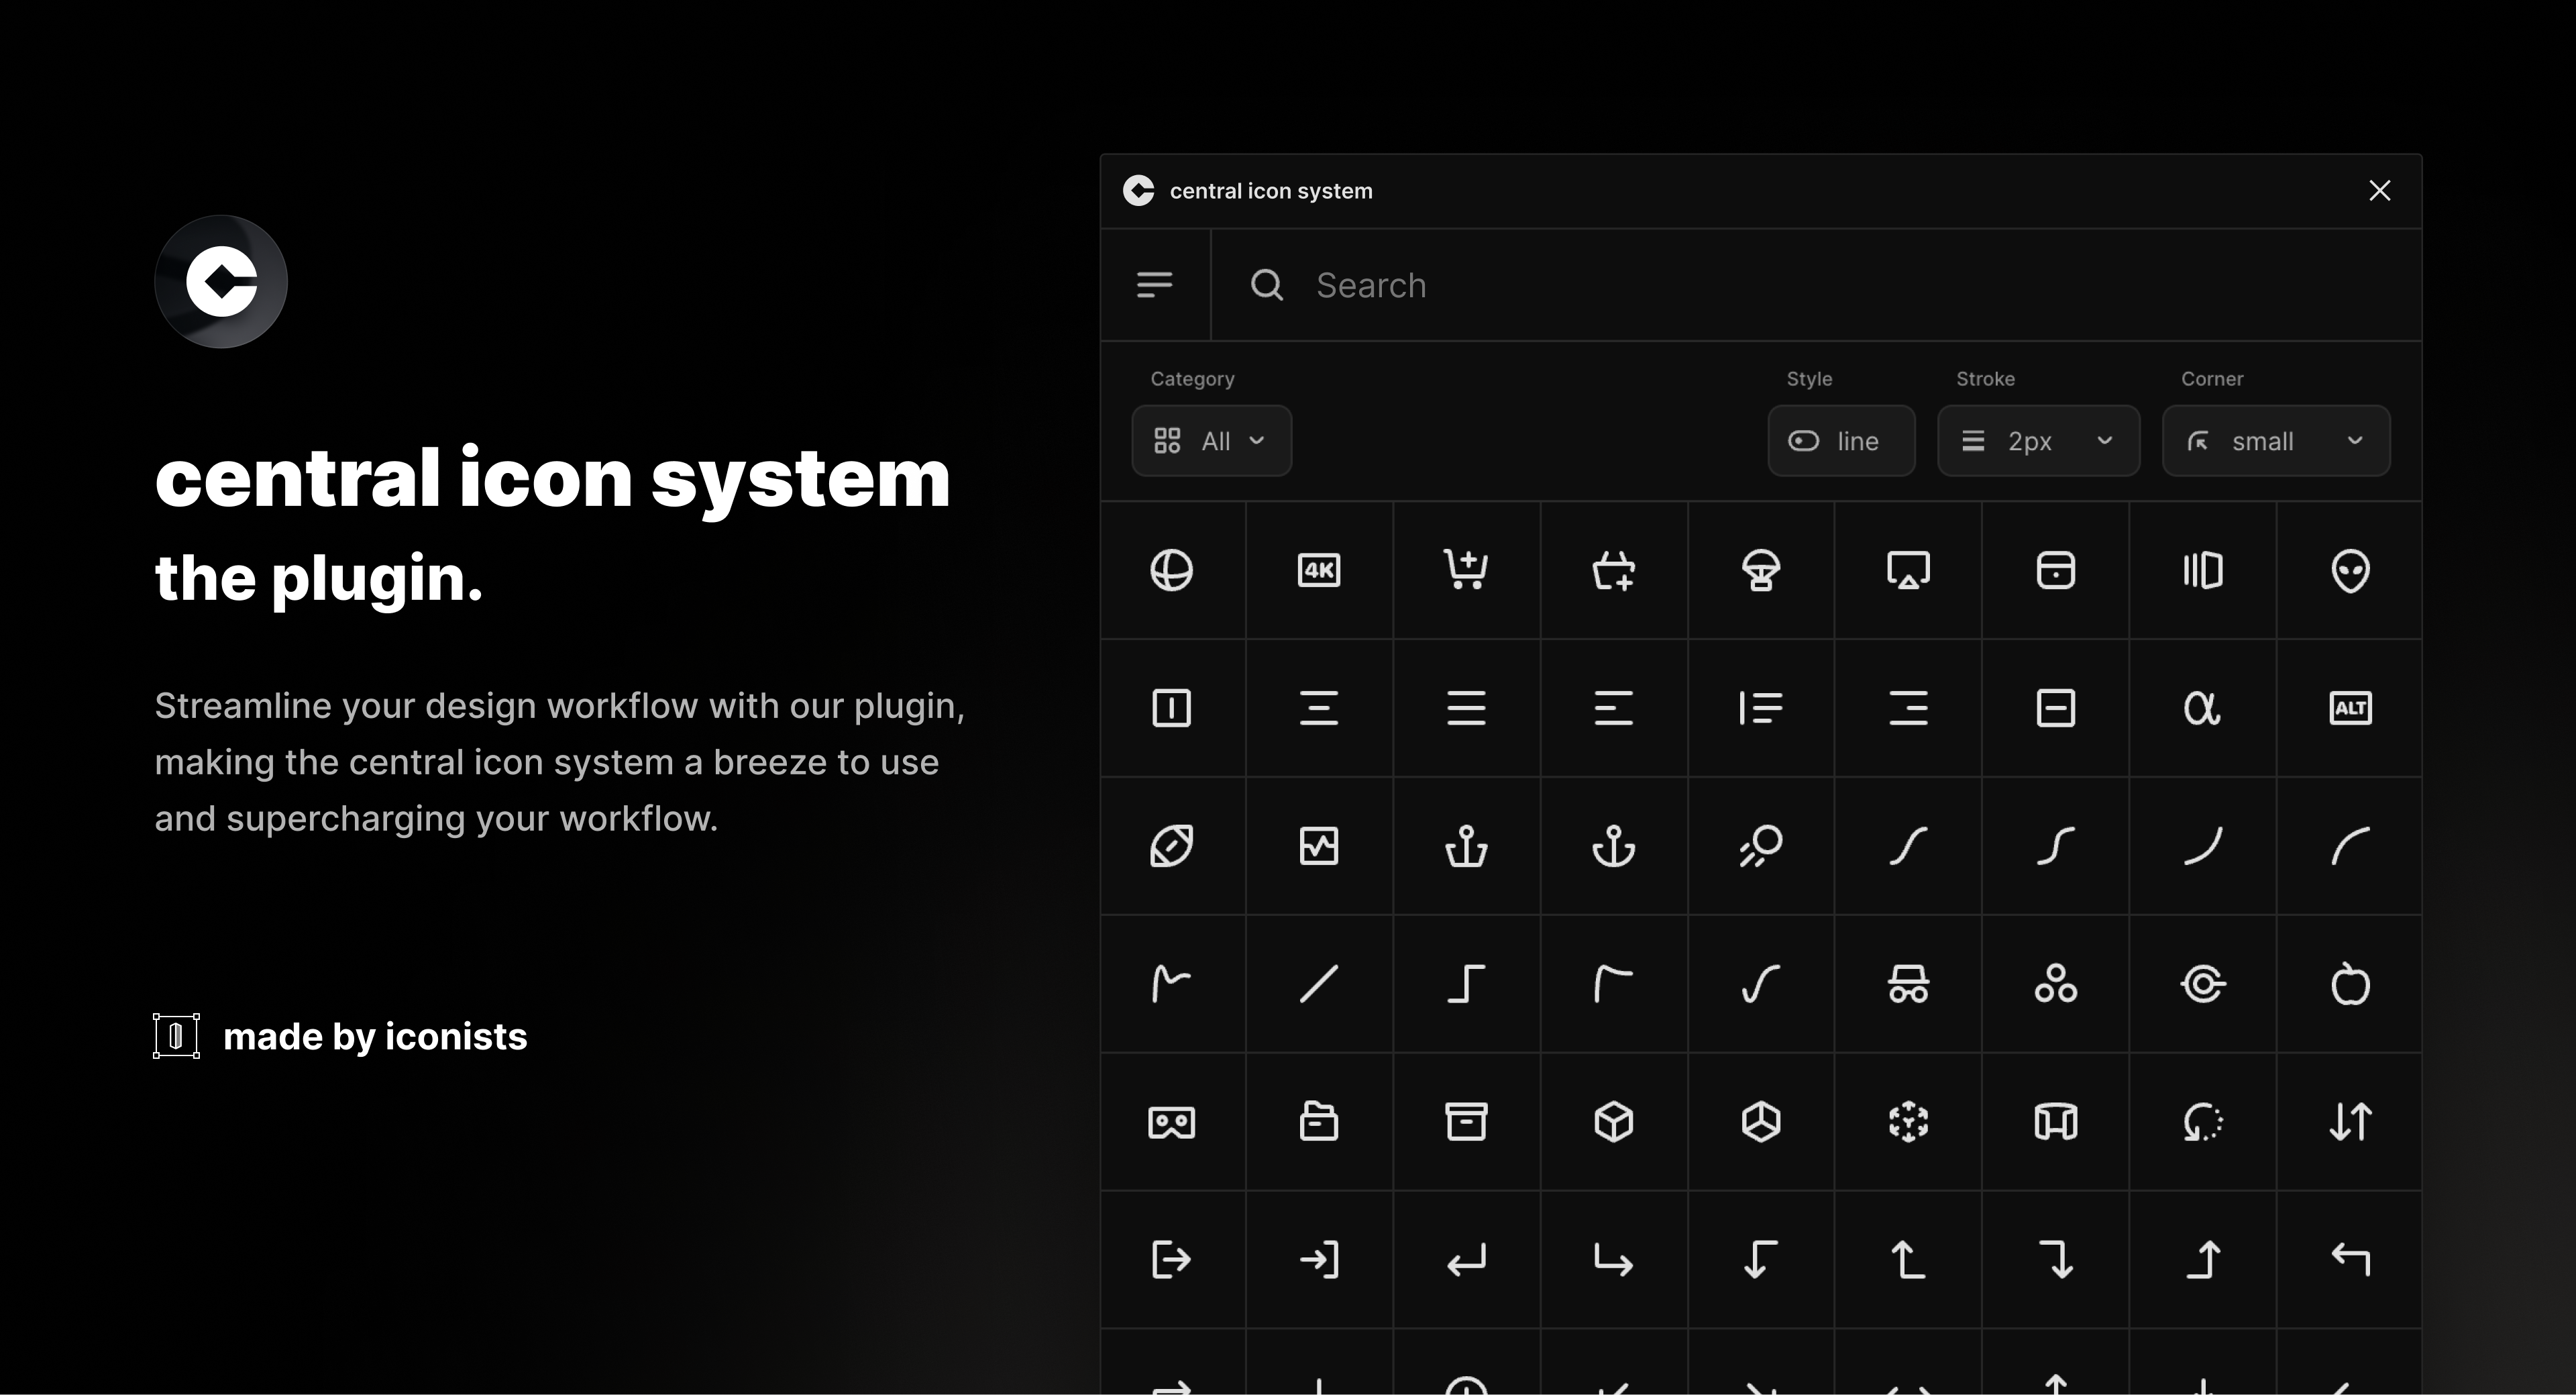
Task: Select the VR cardboard headset icon
Action: pos(1172,1122)
